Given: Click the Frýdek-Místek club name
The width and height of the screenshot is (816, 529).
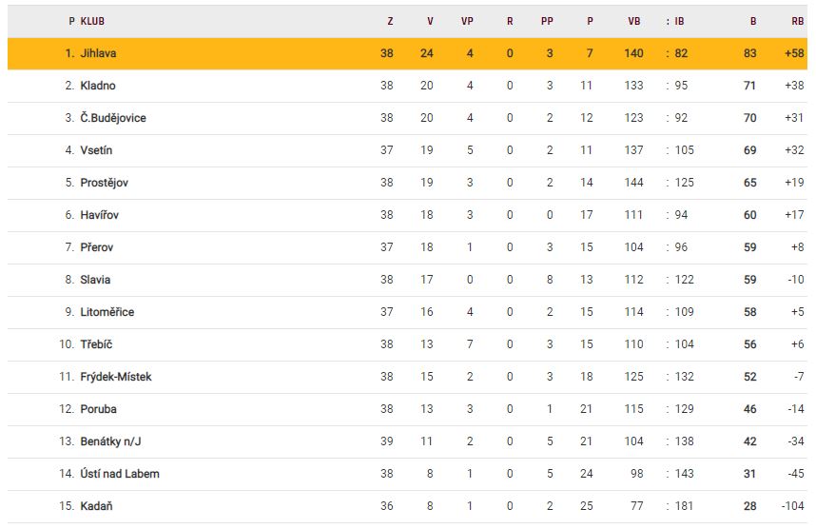Looking at the screenshot, I should coord(116,377).
